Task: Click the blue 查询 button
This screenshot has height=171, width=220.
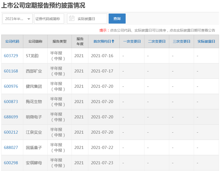Action: tap(117, 19)
